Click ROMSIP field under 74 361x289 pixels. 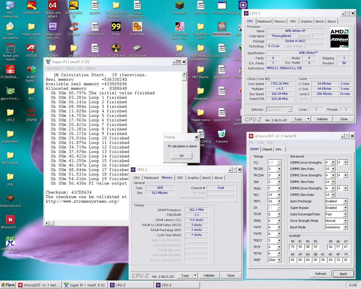click(346, 260)
